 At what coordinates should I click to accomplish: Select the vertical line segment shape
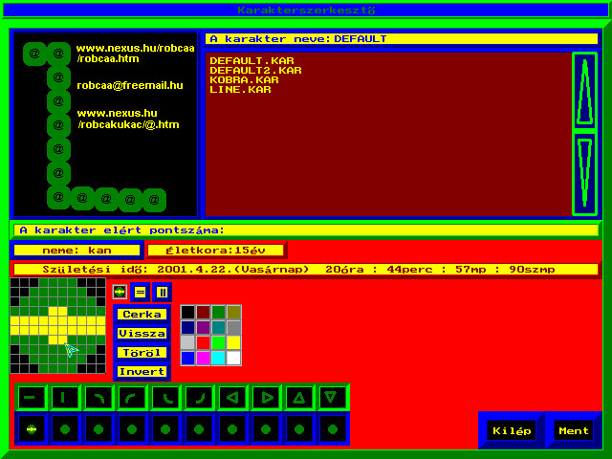click(65, 397)
